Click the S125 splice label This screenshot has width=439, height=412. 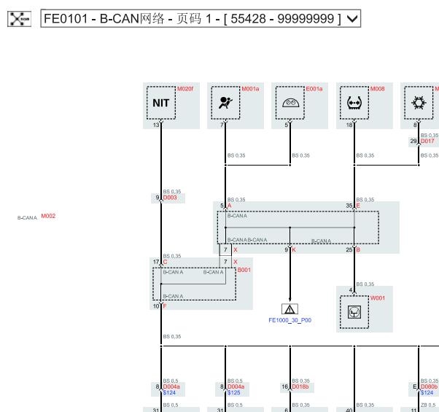pos(233,392)
